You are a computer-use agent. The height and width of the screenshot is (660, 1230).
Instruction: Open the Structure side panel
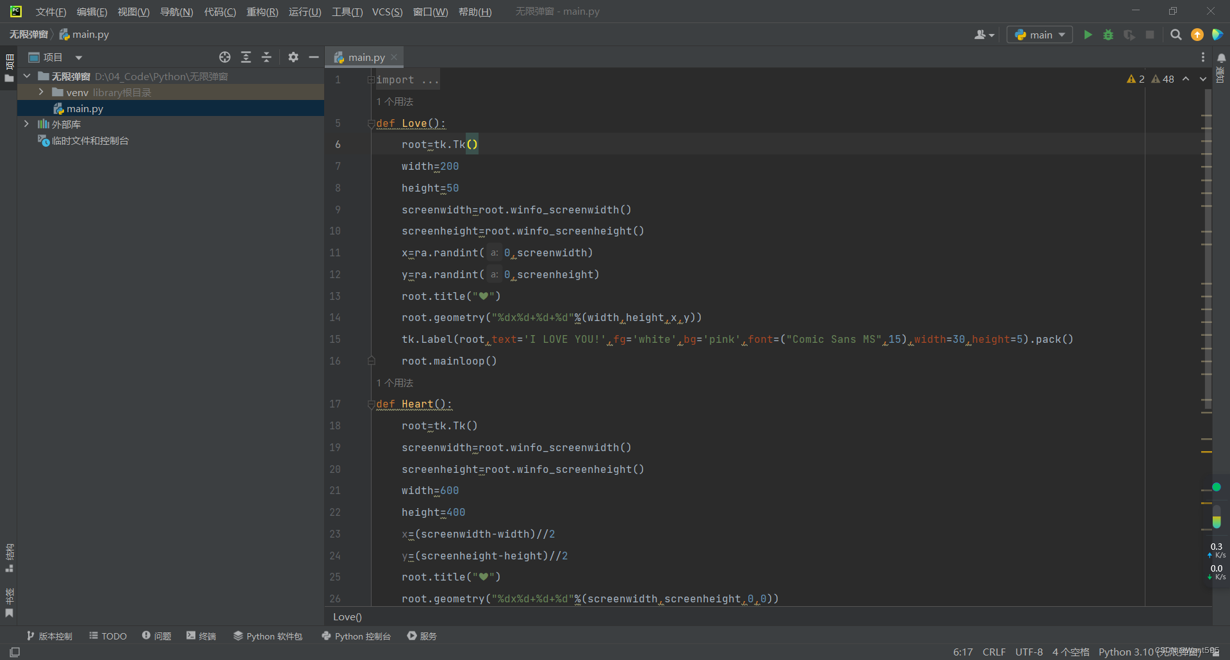tap(9, 558)
